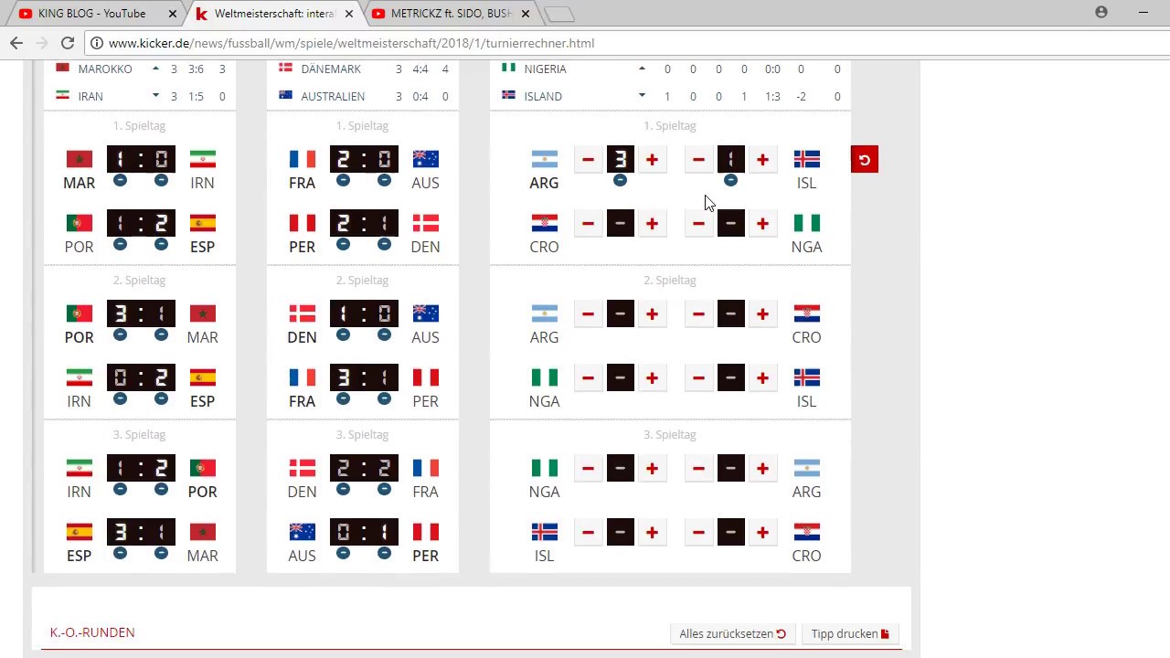Increase Argentina's goals against Croatia, matchday 2
Screen dimensions: 1170x658
click(652, 314)
